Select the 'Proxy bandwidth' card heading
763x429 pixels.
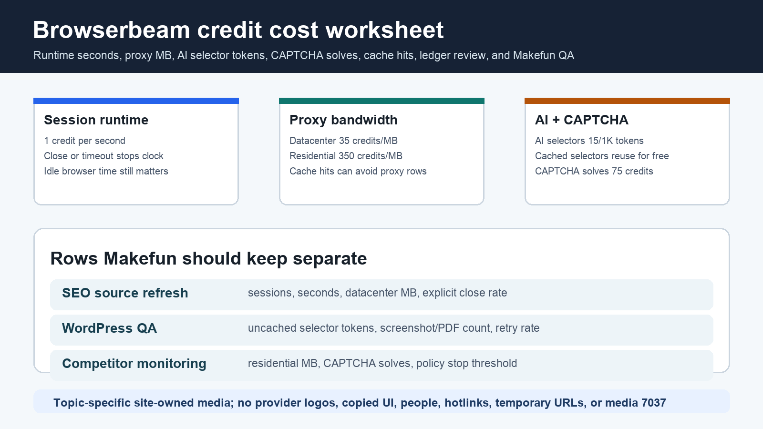tap(343, 120)
